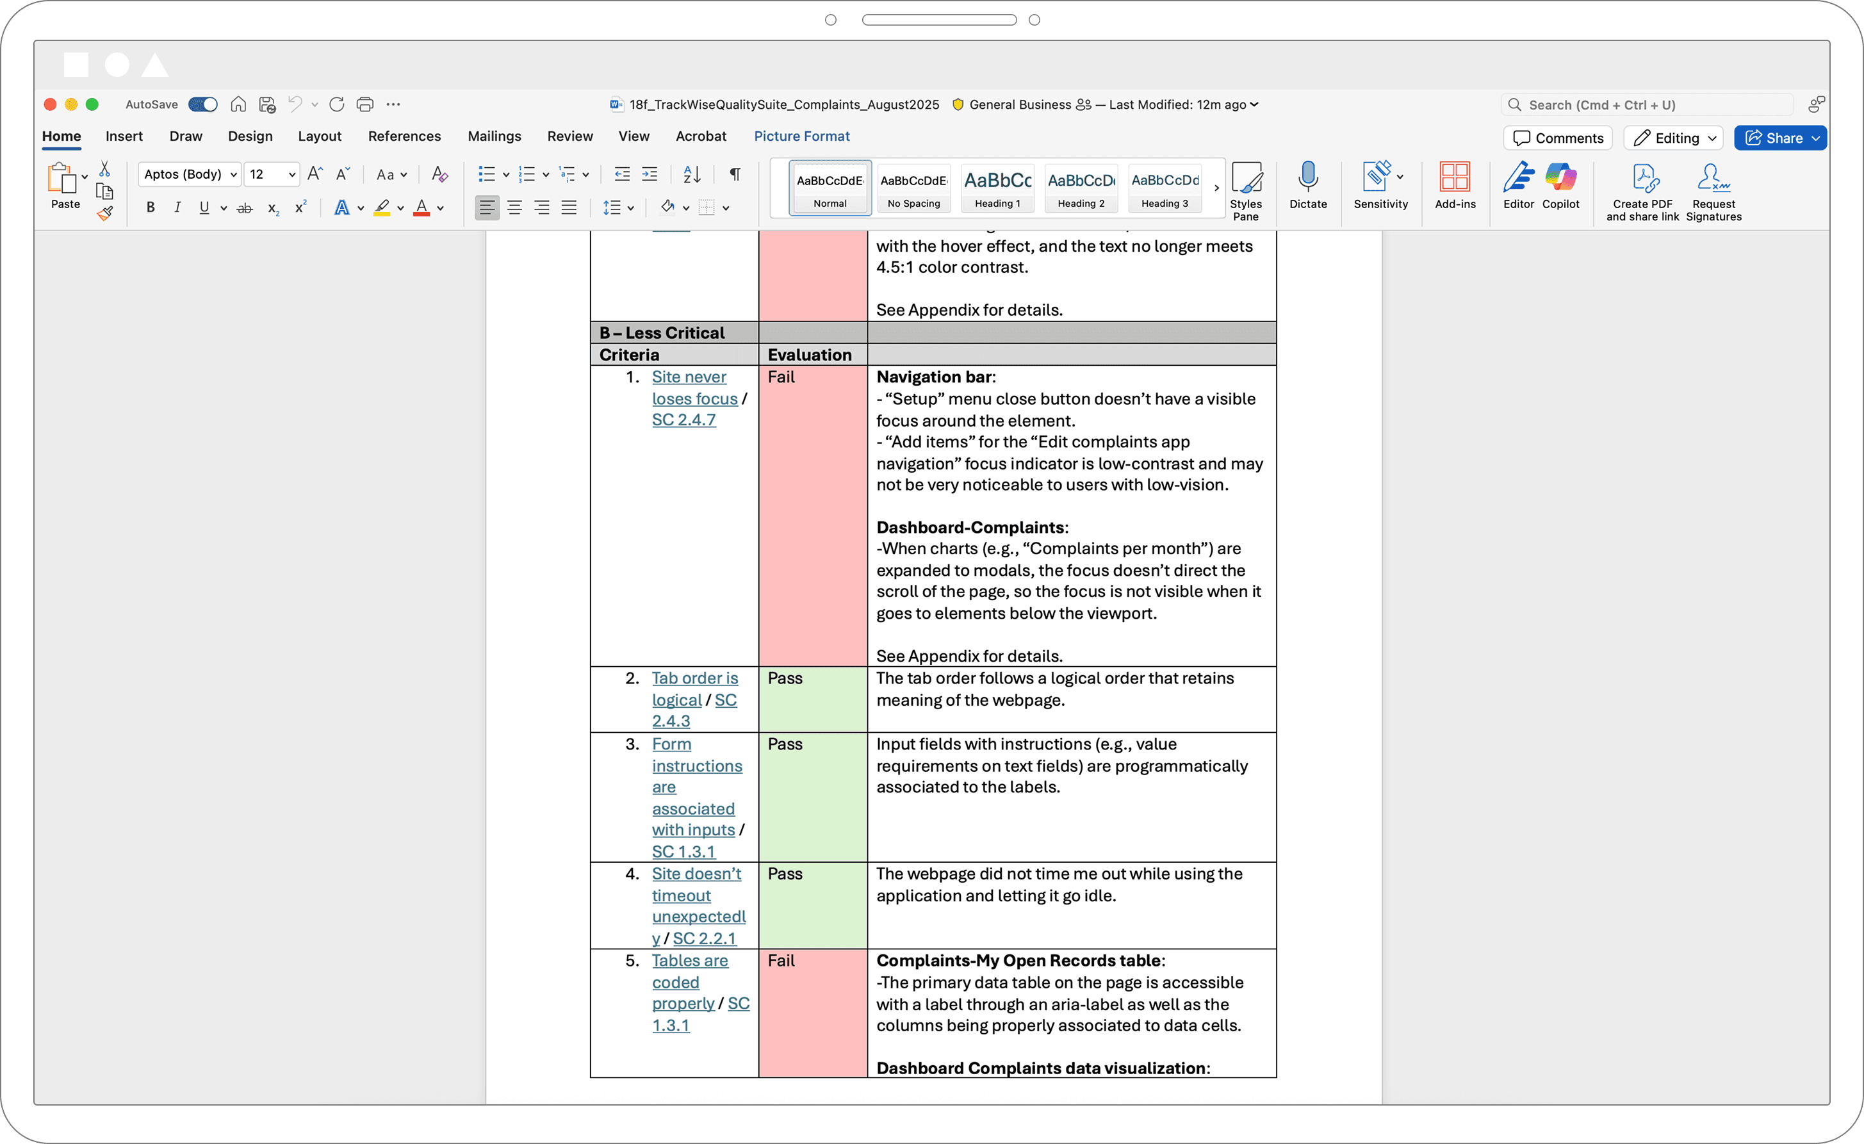Open the Change Case dropdown
The height and width of the screenshot is (1144, 1864).
(392, 175)
